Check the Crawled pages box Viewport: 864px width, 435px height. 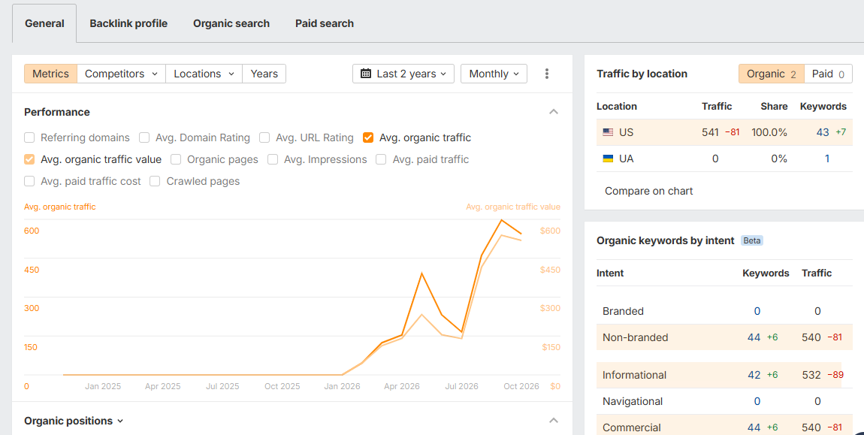[155, 181]
